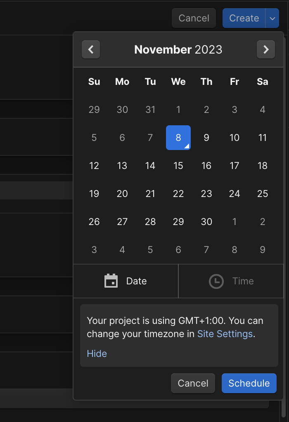Pick the currently highlighted date 8
The height and width of the screenshot is (422, 289).
[178, 138]
